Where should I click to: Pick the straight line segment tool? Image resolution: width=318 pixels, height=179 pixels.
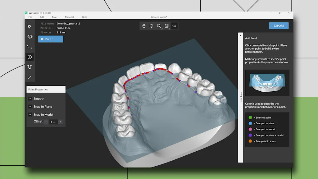30,77
